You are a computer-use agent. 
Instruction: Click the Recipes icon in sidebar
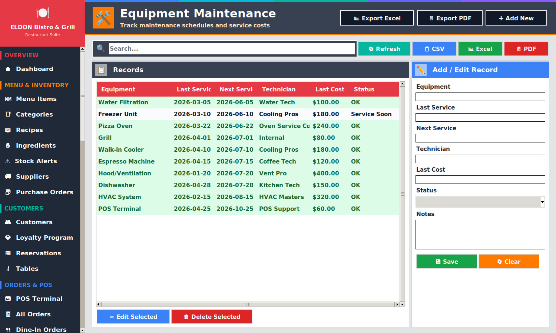pyautogui.click(x=8, y=130)
